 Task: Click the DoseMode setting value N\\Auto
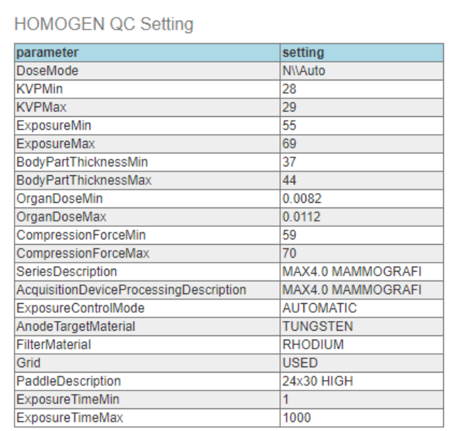pos(304,71)
